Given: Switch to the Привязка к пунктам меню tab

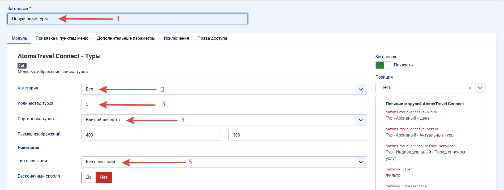Looking at the screenshot, I should 62,38.
